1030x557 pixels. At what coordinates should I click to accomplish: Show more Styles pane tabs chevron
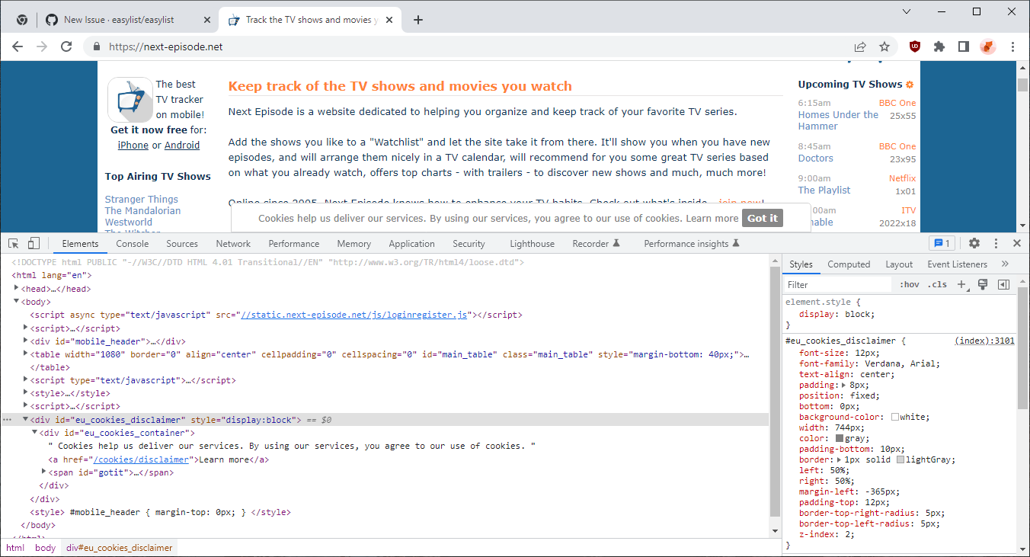(1005, 264)
